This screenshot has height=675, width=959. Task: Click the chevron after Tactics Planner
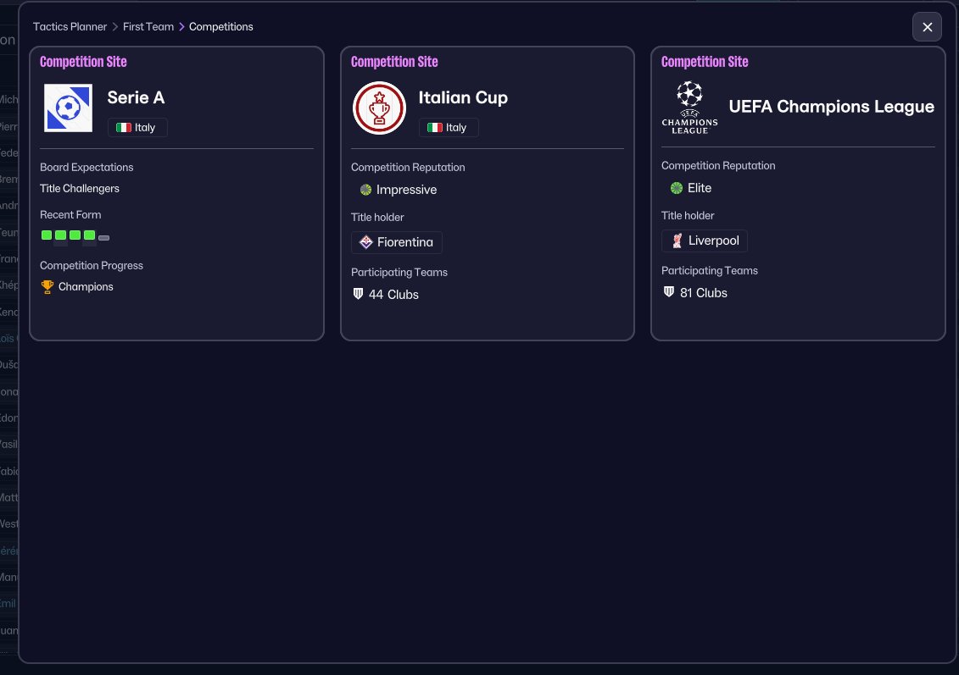[115, 27]
